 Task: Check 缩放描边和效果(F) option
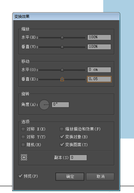click(x=62, y=129)
